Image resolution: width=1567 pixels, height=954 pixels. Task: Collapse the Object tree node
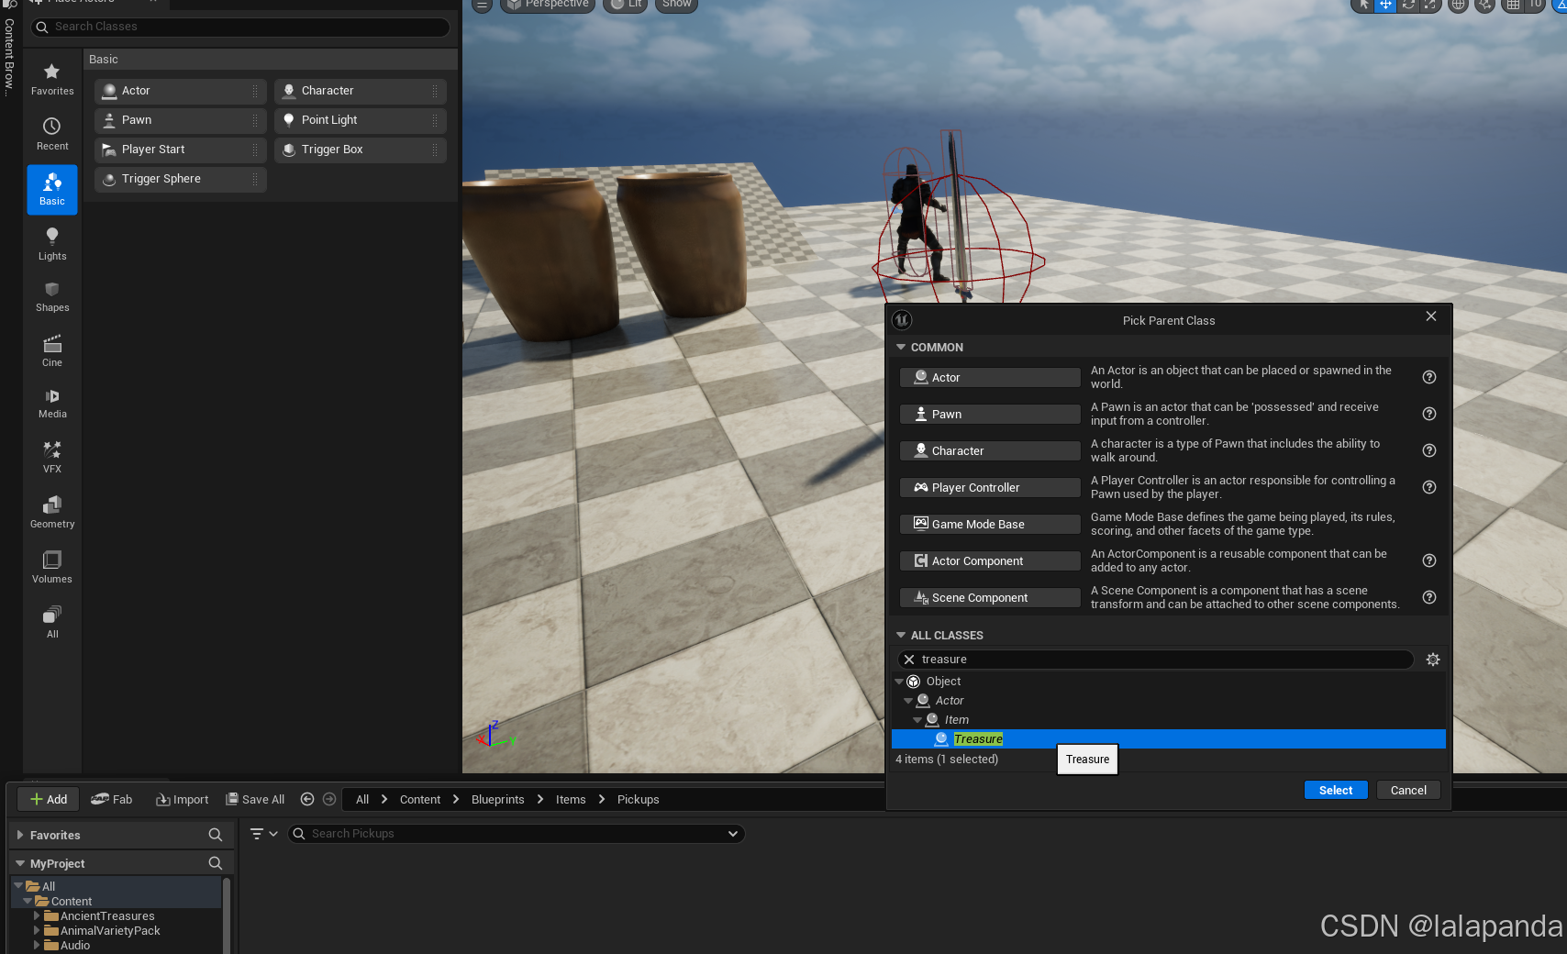click(x=900, y=682)
